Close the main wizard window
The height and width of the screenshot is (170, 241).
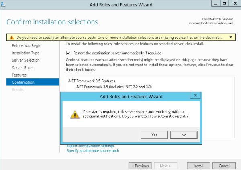tap(235, 4)
